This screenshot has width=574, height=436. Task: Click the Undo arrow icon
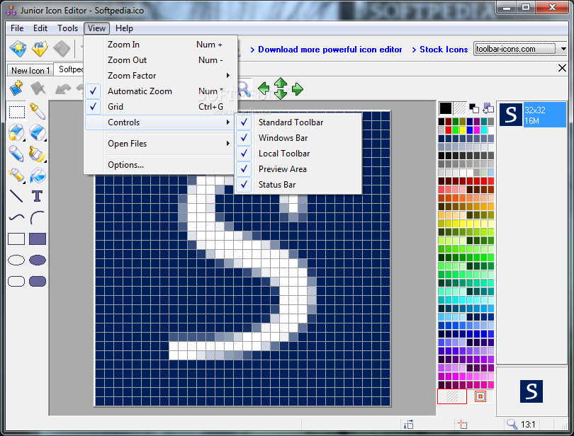62,89
